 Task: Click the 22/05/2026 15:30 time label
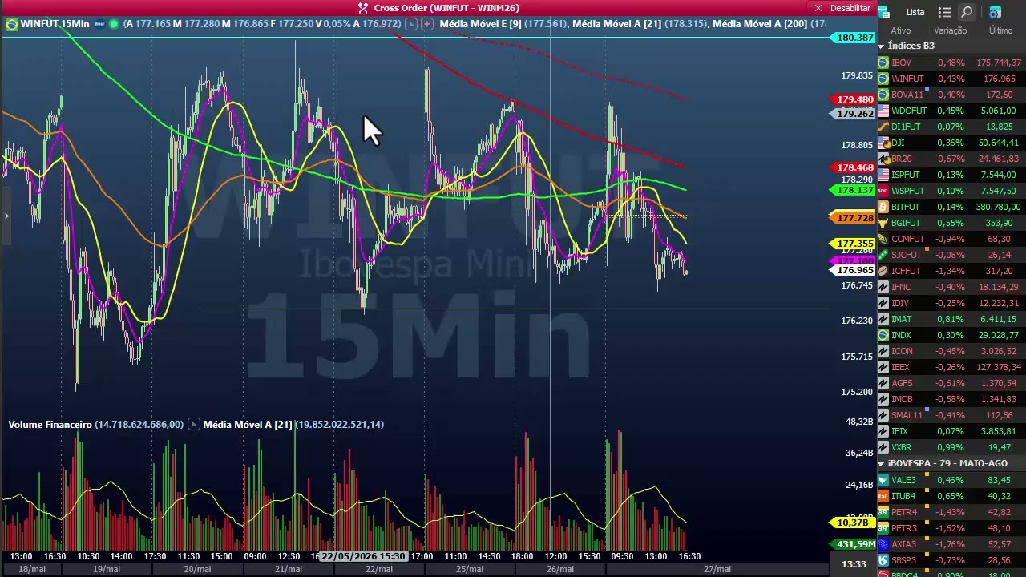point(363,556)
